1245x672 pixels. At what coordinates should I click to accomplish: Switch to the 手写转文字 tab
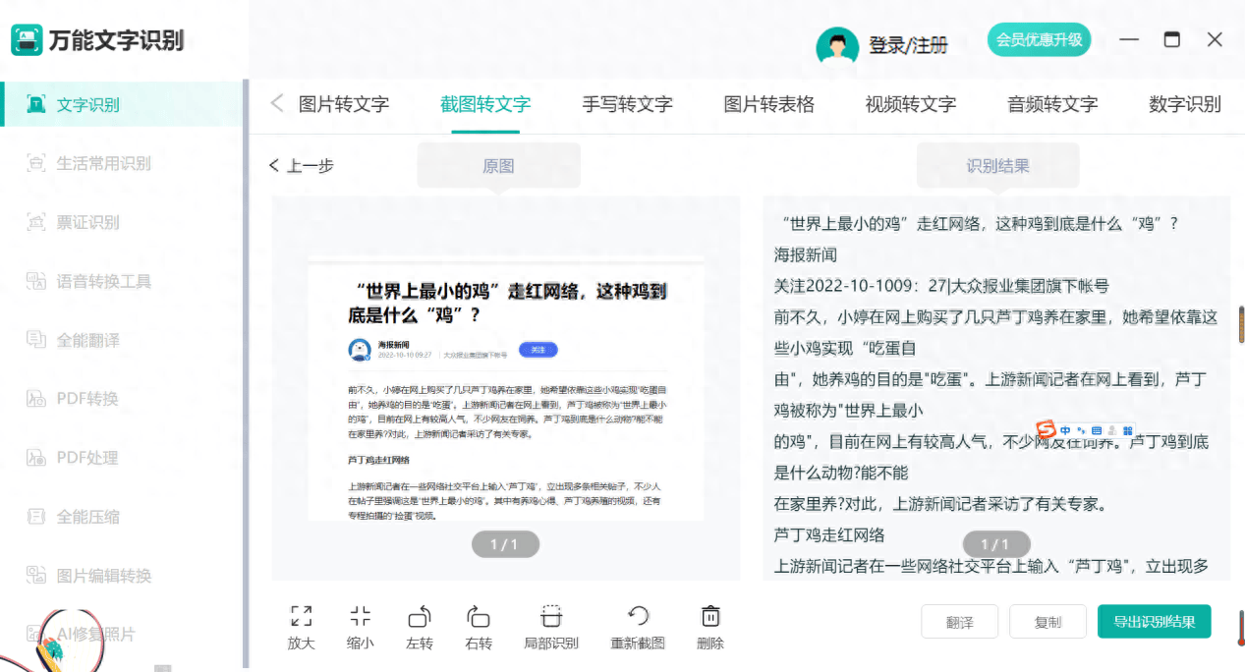click(627, 104)
